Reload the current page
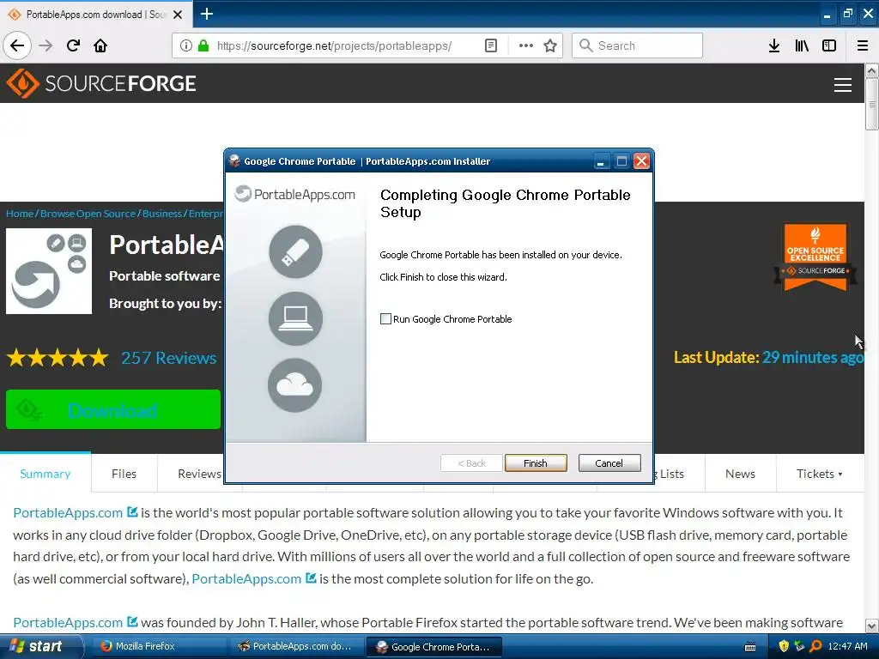This screenshot has height=659, width=879. (74, 45)
